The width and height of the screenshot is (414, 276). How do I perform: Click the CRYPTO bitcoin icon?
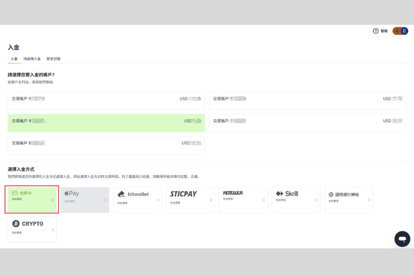[x=16, y=224]
